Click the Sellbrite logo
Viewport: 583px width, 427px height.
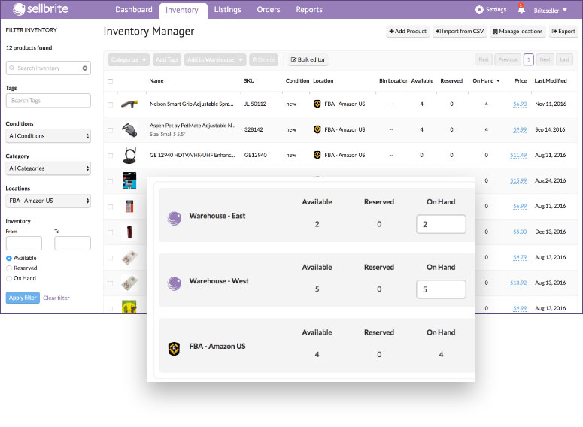click(x=40, y=9)
